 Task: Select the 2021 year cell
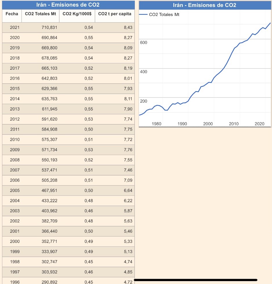pyautogui.click(x=15, y=27)
